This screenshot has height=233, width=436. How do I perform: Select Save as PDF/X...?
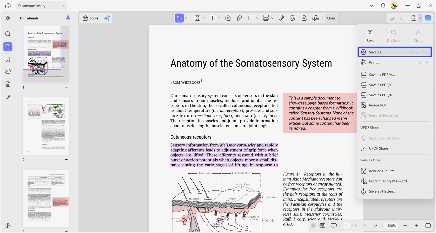click(x=394, y=95)
